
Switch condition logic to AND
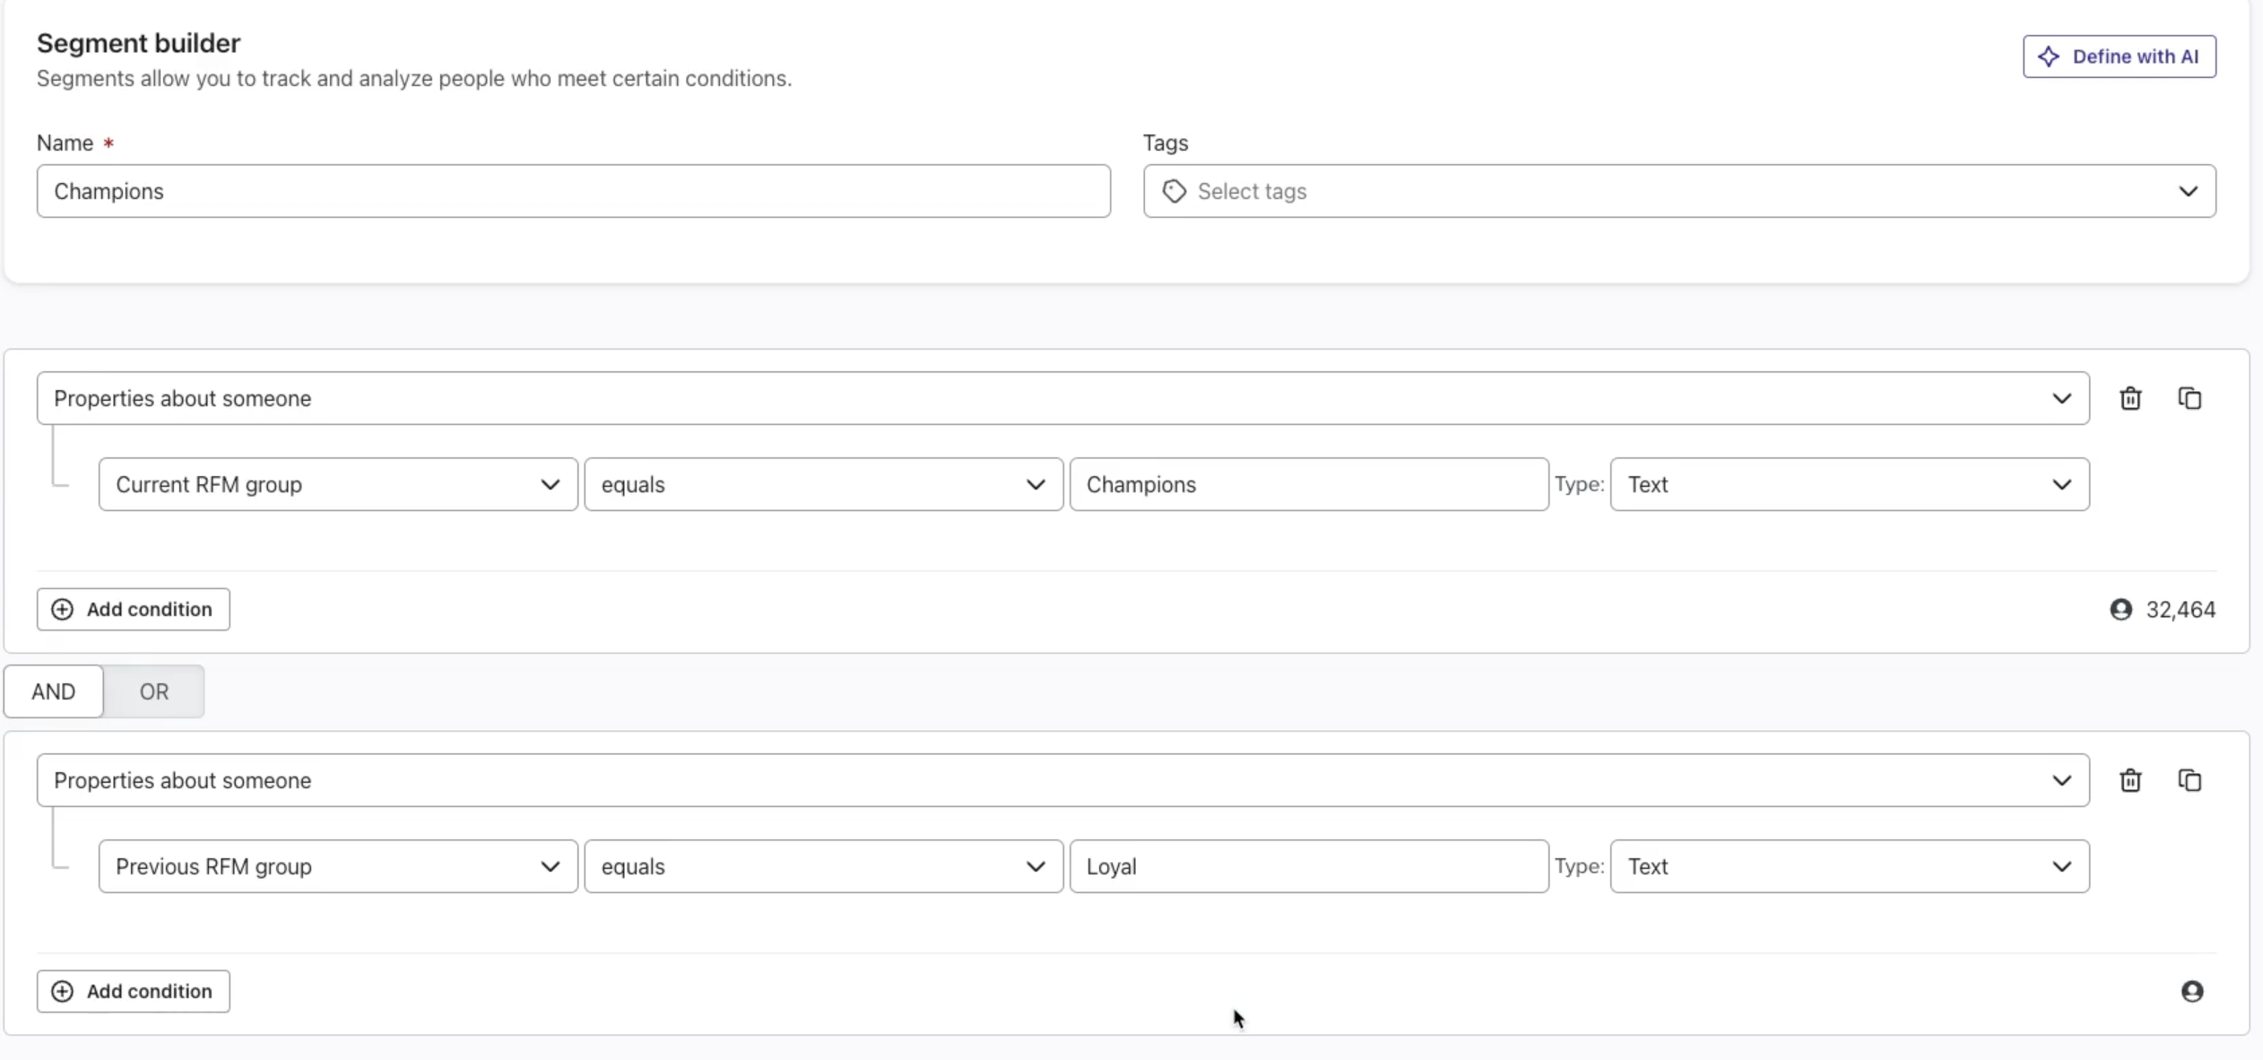[x=54, y=691]
